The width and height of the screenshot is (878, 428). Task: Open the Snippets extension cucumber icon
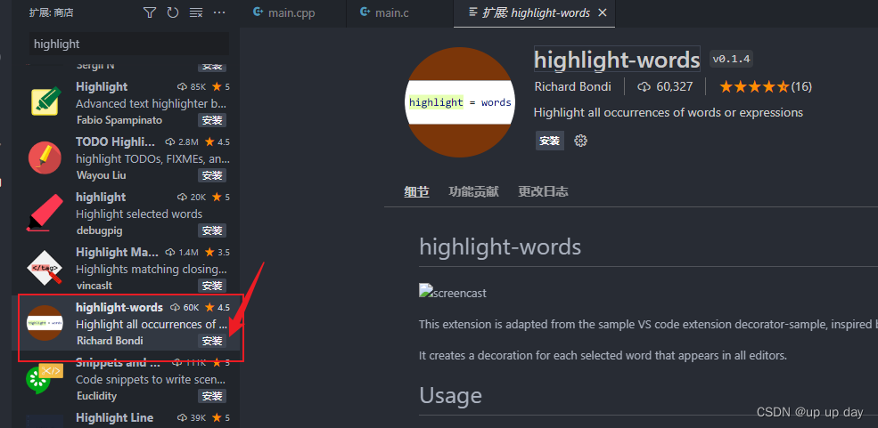pyautogui.click(x=45, y=377)
